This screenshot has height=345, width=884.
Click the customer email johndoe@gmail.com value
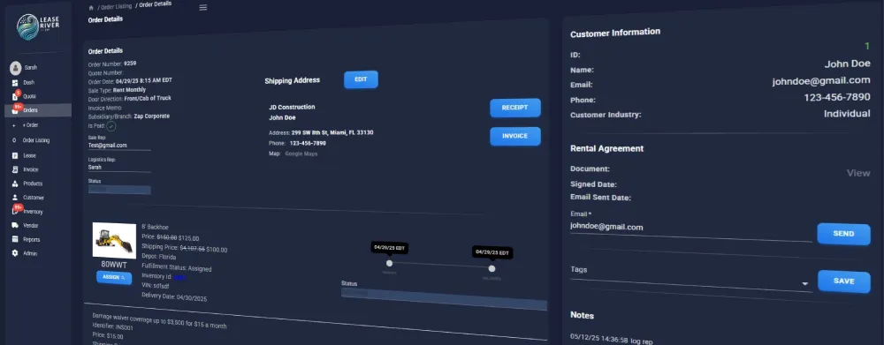[821, 81]
